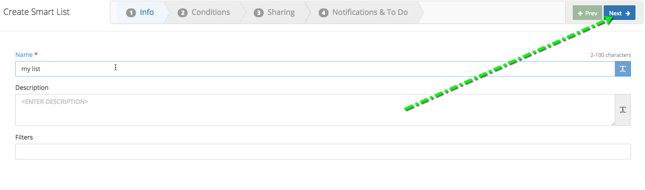Focus the Name field containing 'my list'
Image resolution: width=645 pixels, height=190 pixels.
(315, 69)
